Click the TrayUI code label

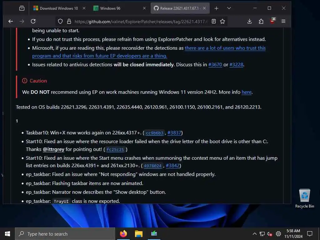click(61, 202)
